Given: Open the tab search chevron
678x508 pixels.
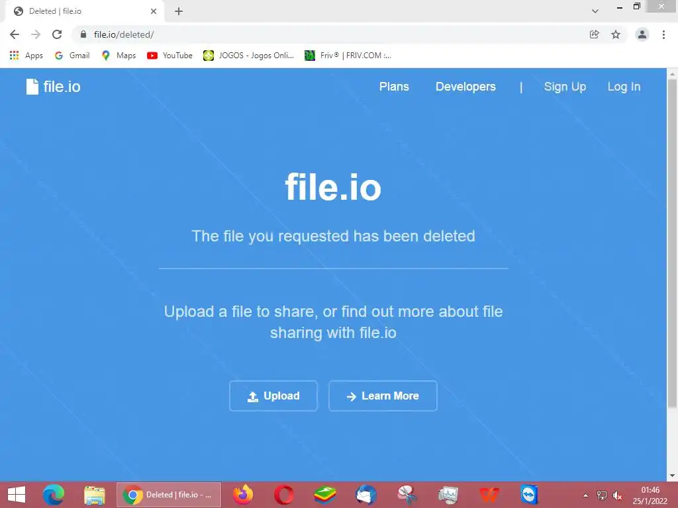Looking at the screenshot, I should click(x=595, y=11).
